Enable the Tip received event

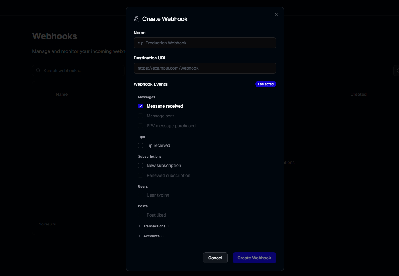[x=140, y=145]
